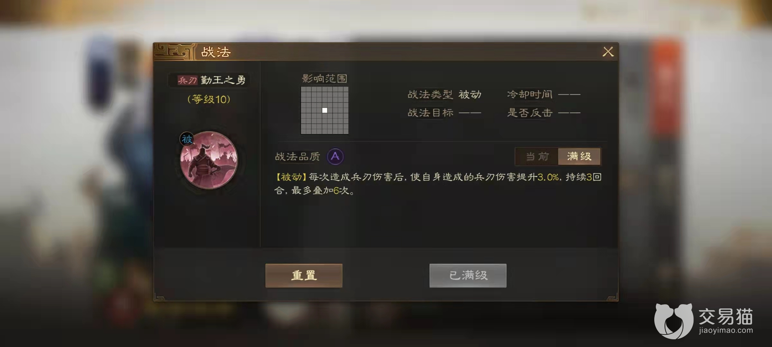Click the 交易猫 watermark logo
Viewport: 772px width, 347px height.
tap(703, 320)
